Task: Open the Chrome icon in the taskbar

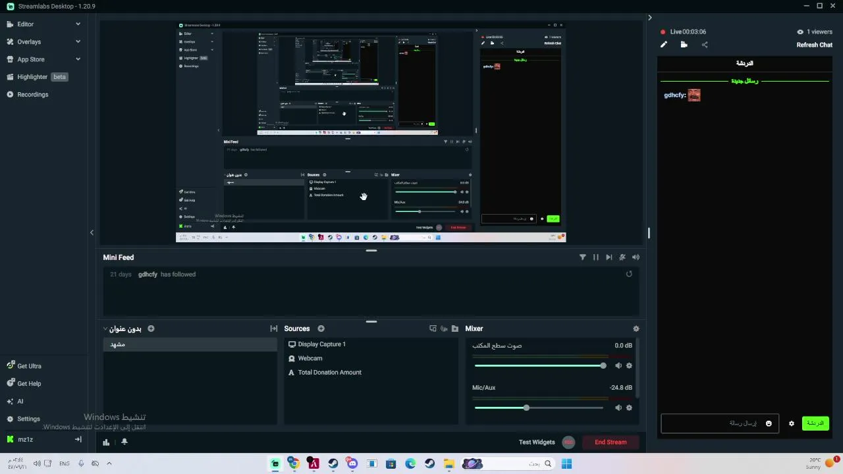Action: click(294, 463)
